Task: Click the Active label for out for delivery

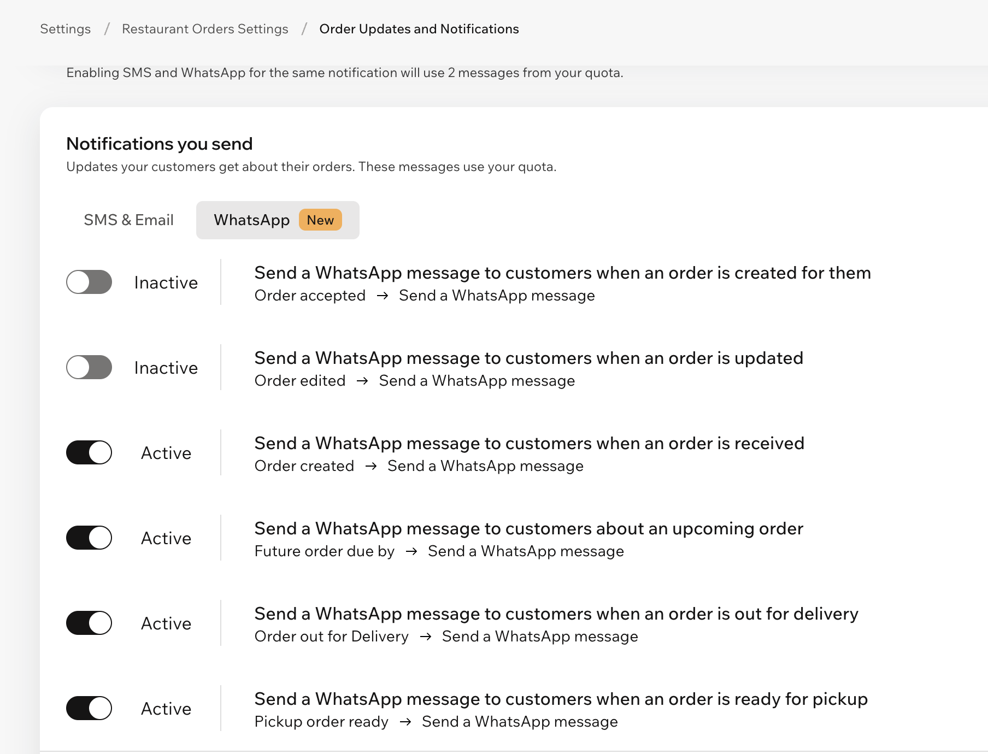Action: (166, 623)
